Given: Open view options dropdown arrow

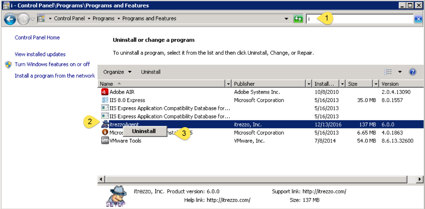Looking at the screenshot, I should coord(400,72).
